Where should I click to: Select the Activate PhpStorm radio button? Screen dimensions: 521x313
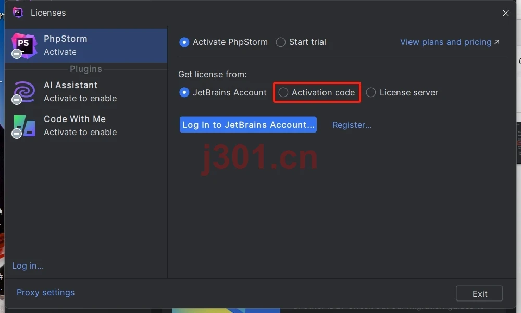[x=184, y=42]
